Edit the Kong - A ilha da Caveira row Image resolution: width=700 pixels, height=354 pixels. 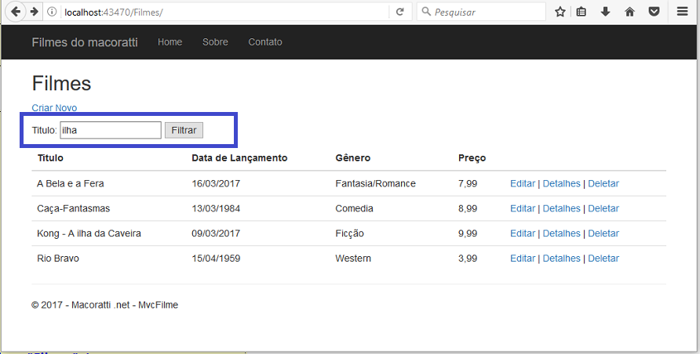[x=523, y=233]
